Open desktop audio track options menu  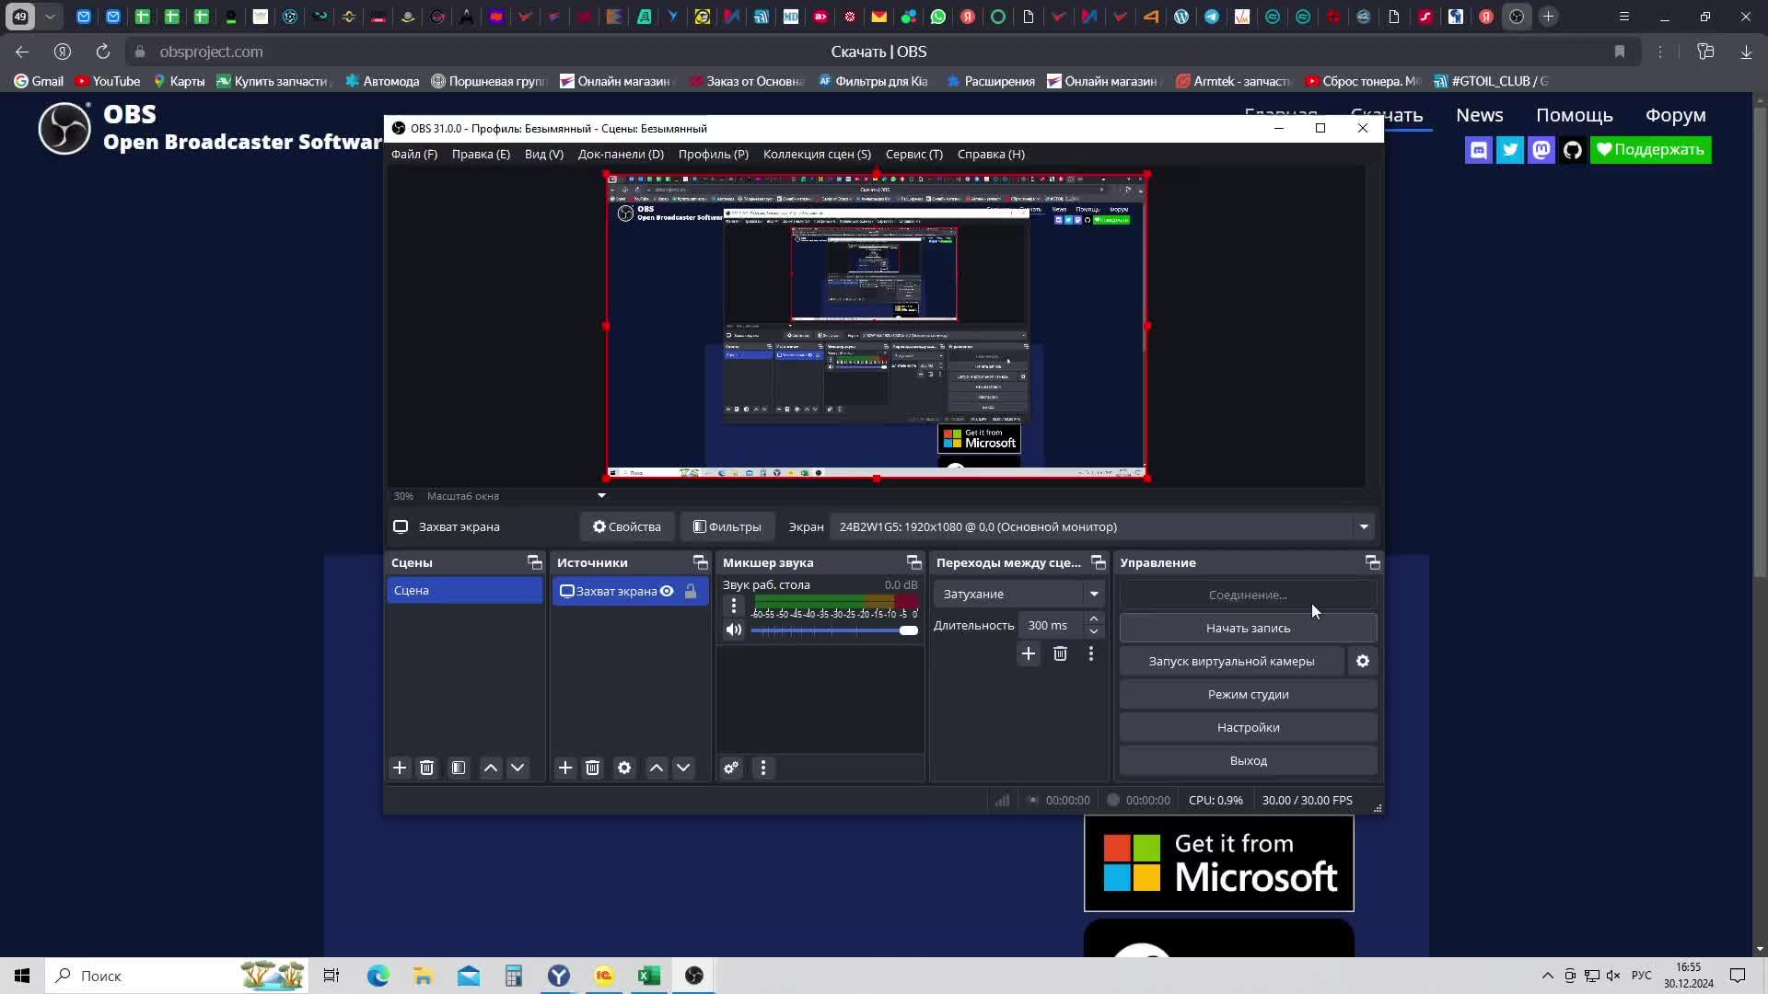point(734,606)
